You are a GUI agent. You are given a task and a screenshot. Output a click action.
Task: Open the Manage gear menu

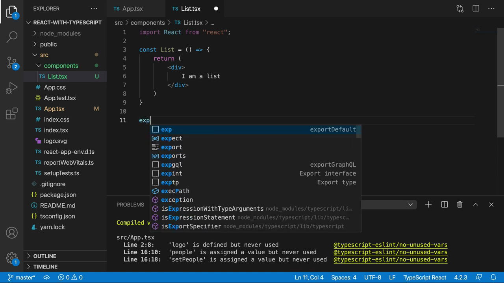[x=12, y=258]
